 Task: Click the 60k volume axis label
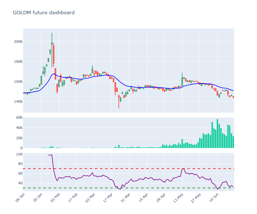click(x=19, y=118)
